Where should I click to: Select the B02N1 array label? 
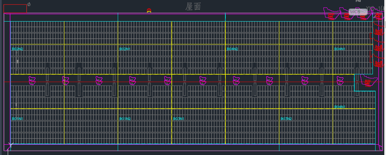point(125,49)
